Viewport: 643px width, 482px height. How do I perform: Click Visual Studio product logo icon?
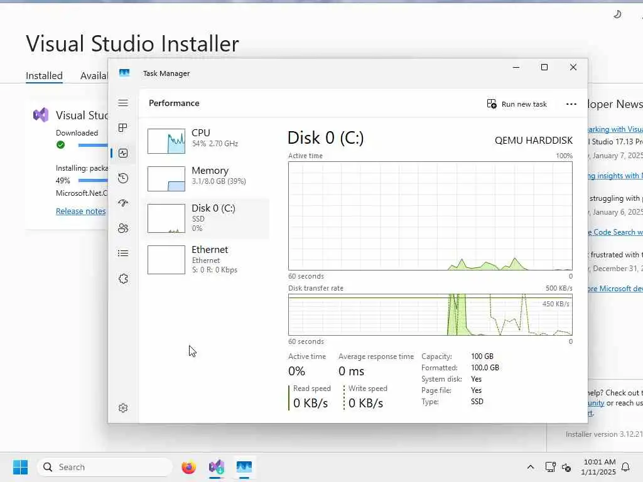41,115
